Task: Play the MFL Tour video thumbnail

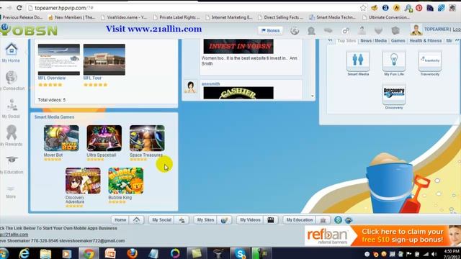Action: point(104,60)
